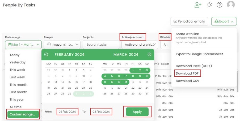Select Download PDF from export menu

click(x=187, y=73)
